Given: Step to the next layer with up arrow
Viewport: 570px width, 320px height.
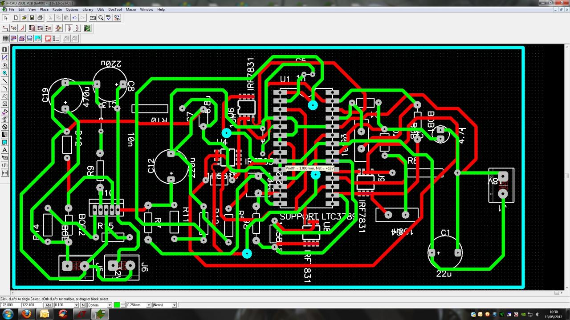Looking at the screenshot, I should pos(123,304).
